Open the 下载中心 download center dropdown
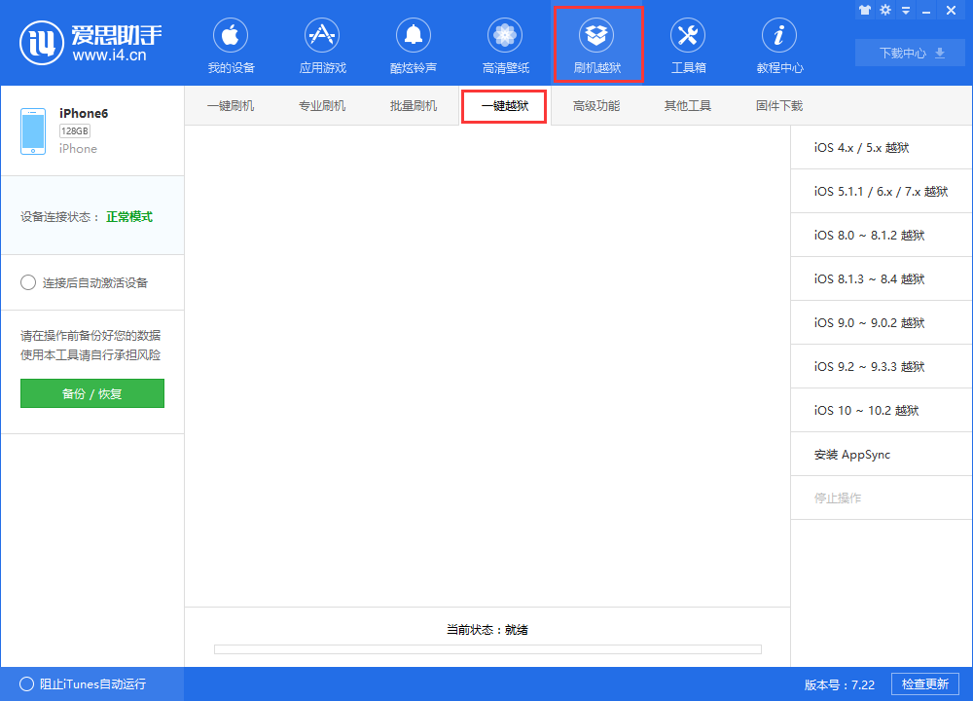The image size is (973, 701). [909, 54]
